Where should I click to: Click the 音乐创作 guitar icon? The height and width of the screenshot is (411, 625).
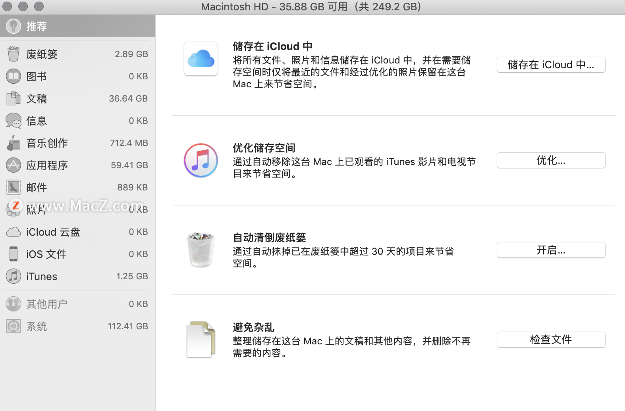coord(14,143)
